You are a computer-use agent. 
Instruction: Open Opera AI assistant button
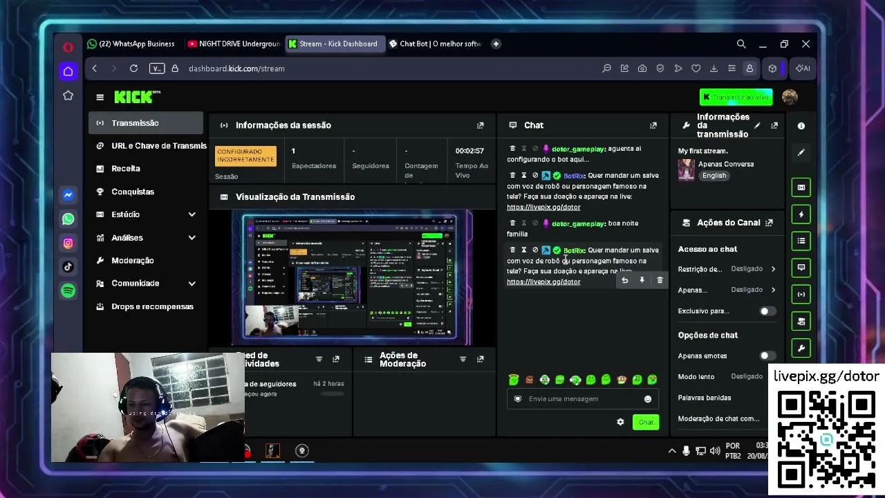[802, 68]
